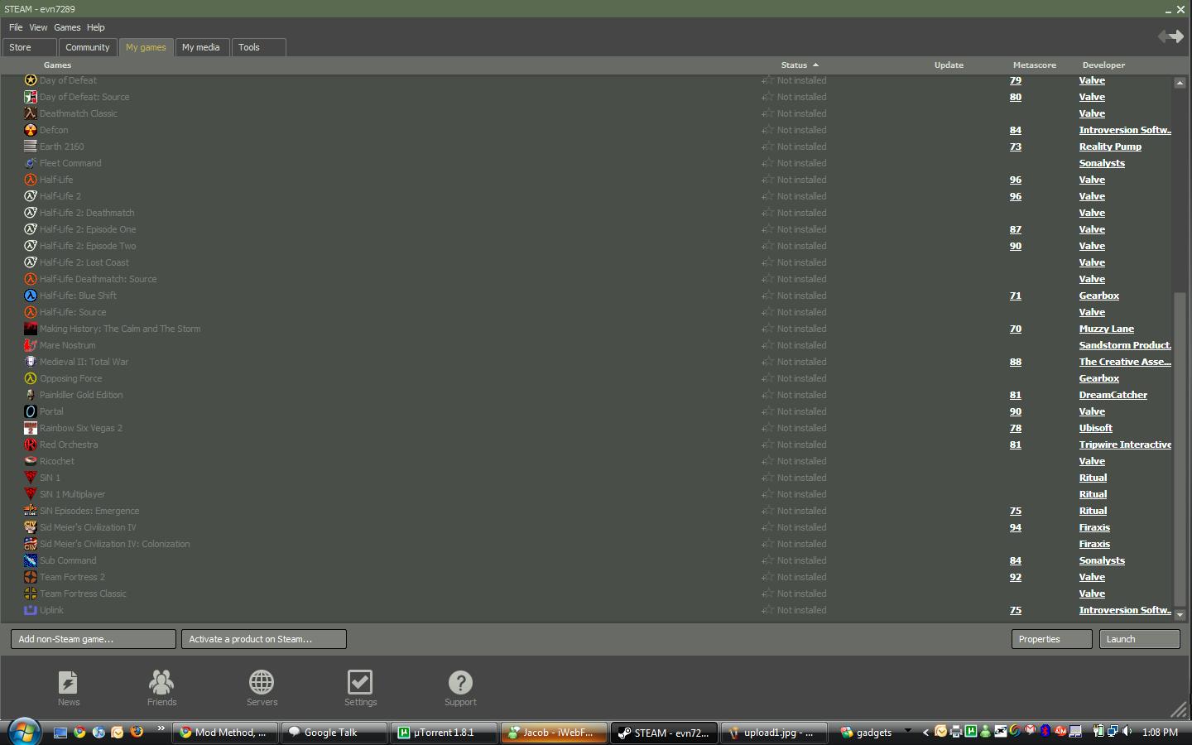This screenshot has height=745, width=1192.
Task: Click the Sub Command game icon
Action: click(31, 560)
